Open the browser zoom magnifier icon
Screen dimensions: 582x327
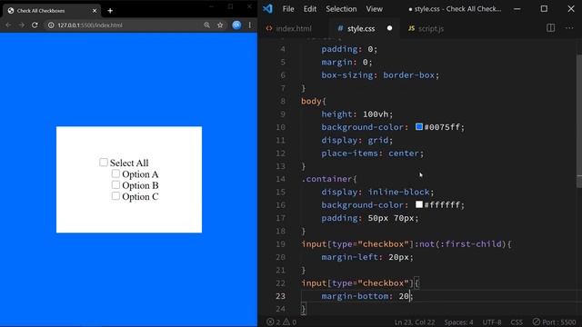click(206, 25)
